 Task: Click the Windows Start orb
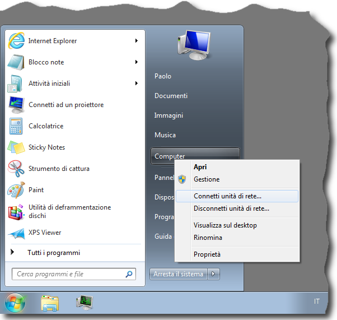pos(15,303)
